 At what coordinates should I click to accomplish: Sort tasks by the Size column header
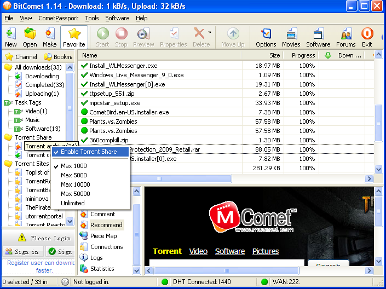[x=262, y=55]
